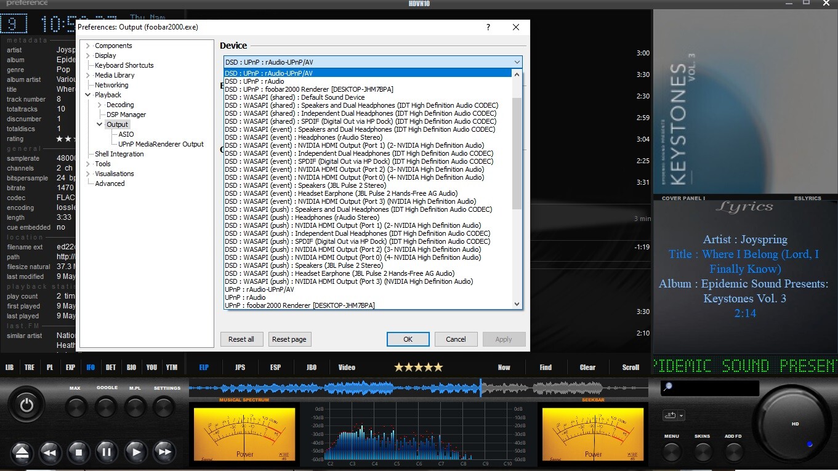This screenshot has height=471, width=838.
Task: Expand the Visualisations tree node
Action: pos(88,174)
